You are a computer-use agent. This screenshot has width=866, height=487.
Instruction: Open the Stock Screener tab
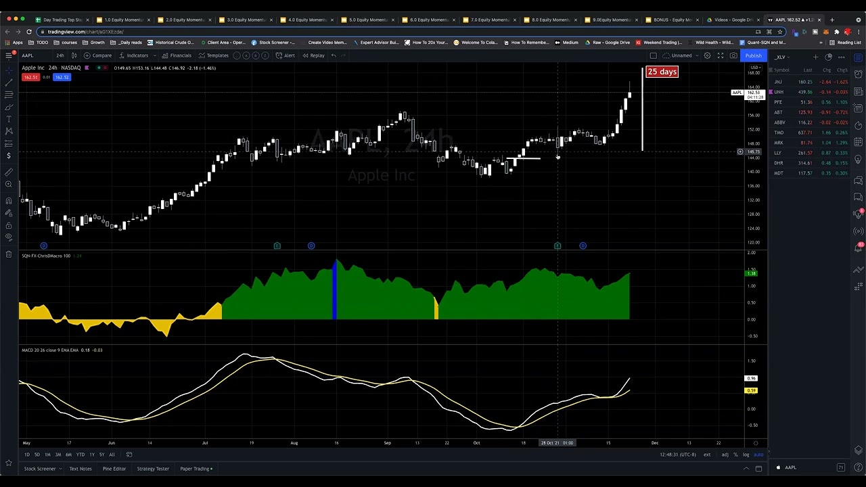click(x=40, y=469)
